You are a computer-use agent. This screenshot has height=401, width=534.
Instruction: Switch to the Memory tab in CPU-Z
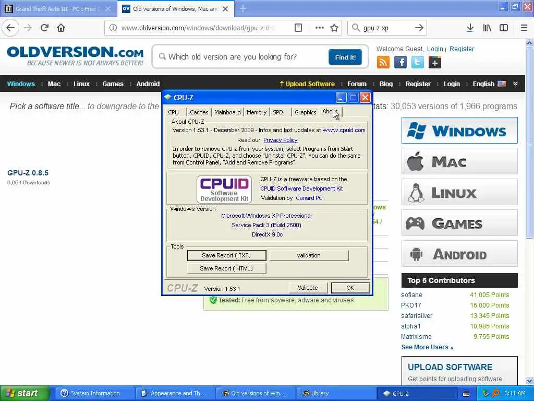pyautogui.click(x=257, y=112)
